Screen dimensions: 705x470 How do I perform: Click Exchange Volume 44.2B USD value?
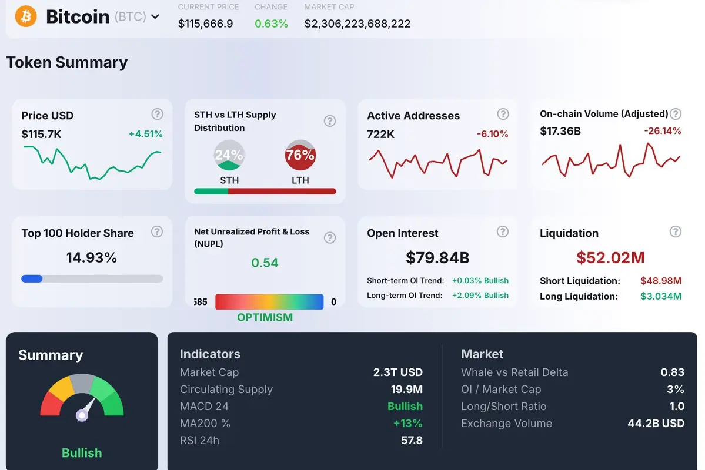(656, 423)
